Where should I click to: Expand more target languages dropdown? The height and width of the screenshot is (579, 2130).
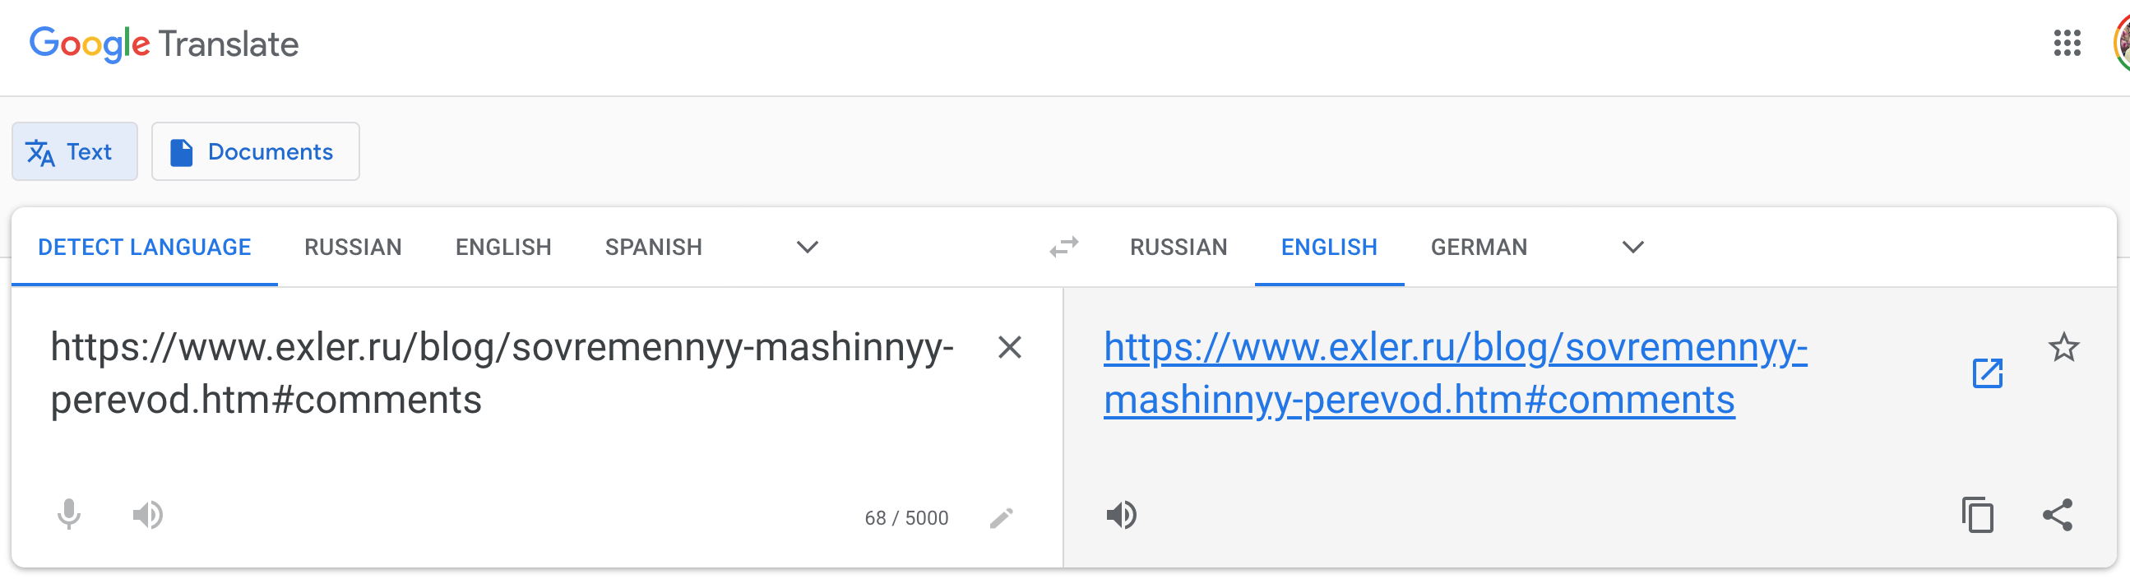(1632, 247)
